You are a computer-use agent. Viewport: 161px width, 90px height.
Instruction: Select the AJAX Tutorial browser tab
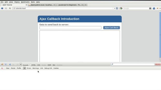coord(14,5)
